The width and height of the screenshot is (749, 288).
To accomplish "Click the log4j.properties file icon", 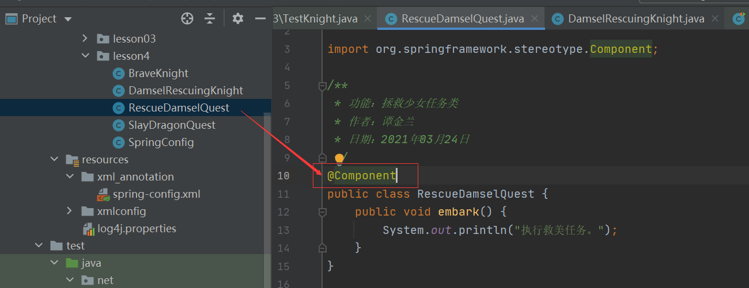I will (x=88, y=228).
